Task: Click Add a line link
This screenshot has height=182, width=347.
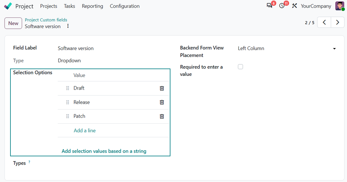Action: click(85, 130)
